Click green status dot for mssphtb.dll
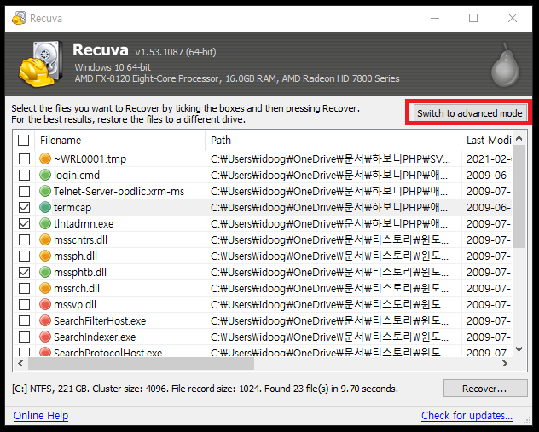This screenshot has height=432, width=539. click(x=45, y=272)
